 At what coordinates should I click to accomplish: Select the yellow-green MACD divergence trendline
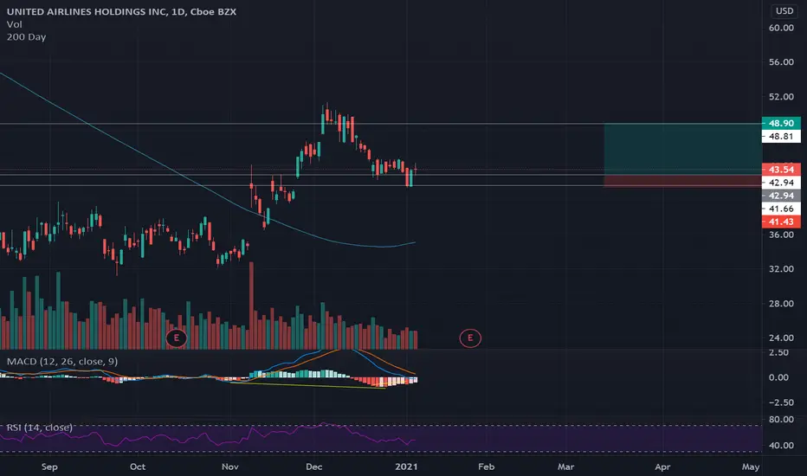tap(307, 385)
